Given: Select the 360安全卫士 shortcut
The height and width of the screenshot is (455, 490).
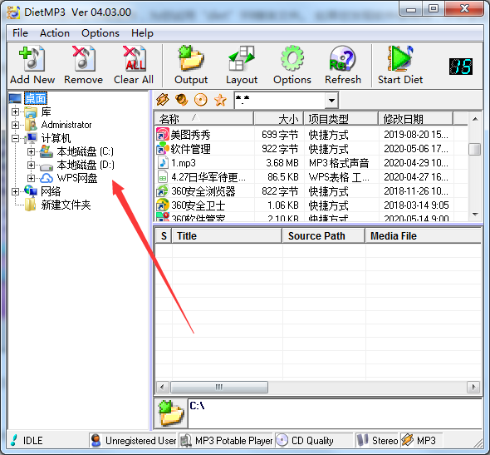Looking at the screenshot, I should click(311, 205).
